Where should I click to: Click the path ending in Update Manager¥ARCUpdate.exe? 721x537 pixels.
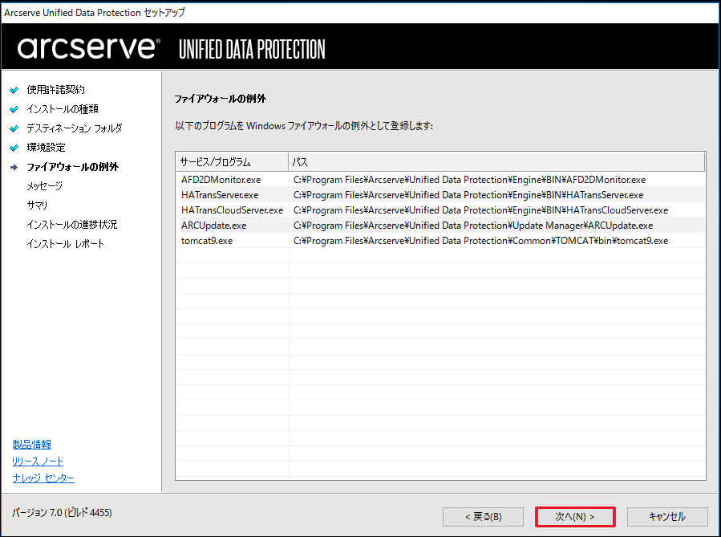(x=473, y=226)
